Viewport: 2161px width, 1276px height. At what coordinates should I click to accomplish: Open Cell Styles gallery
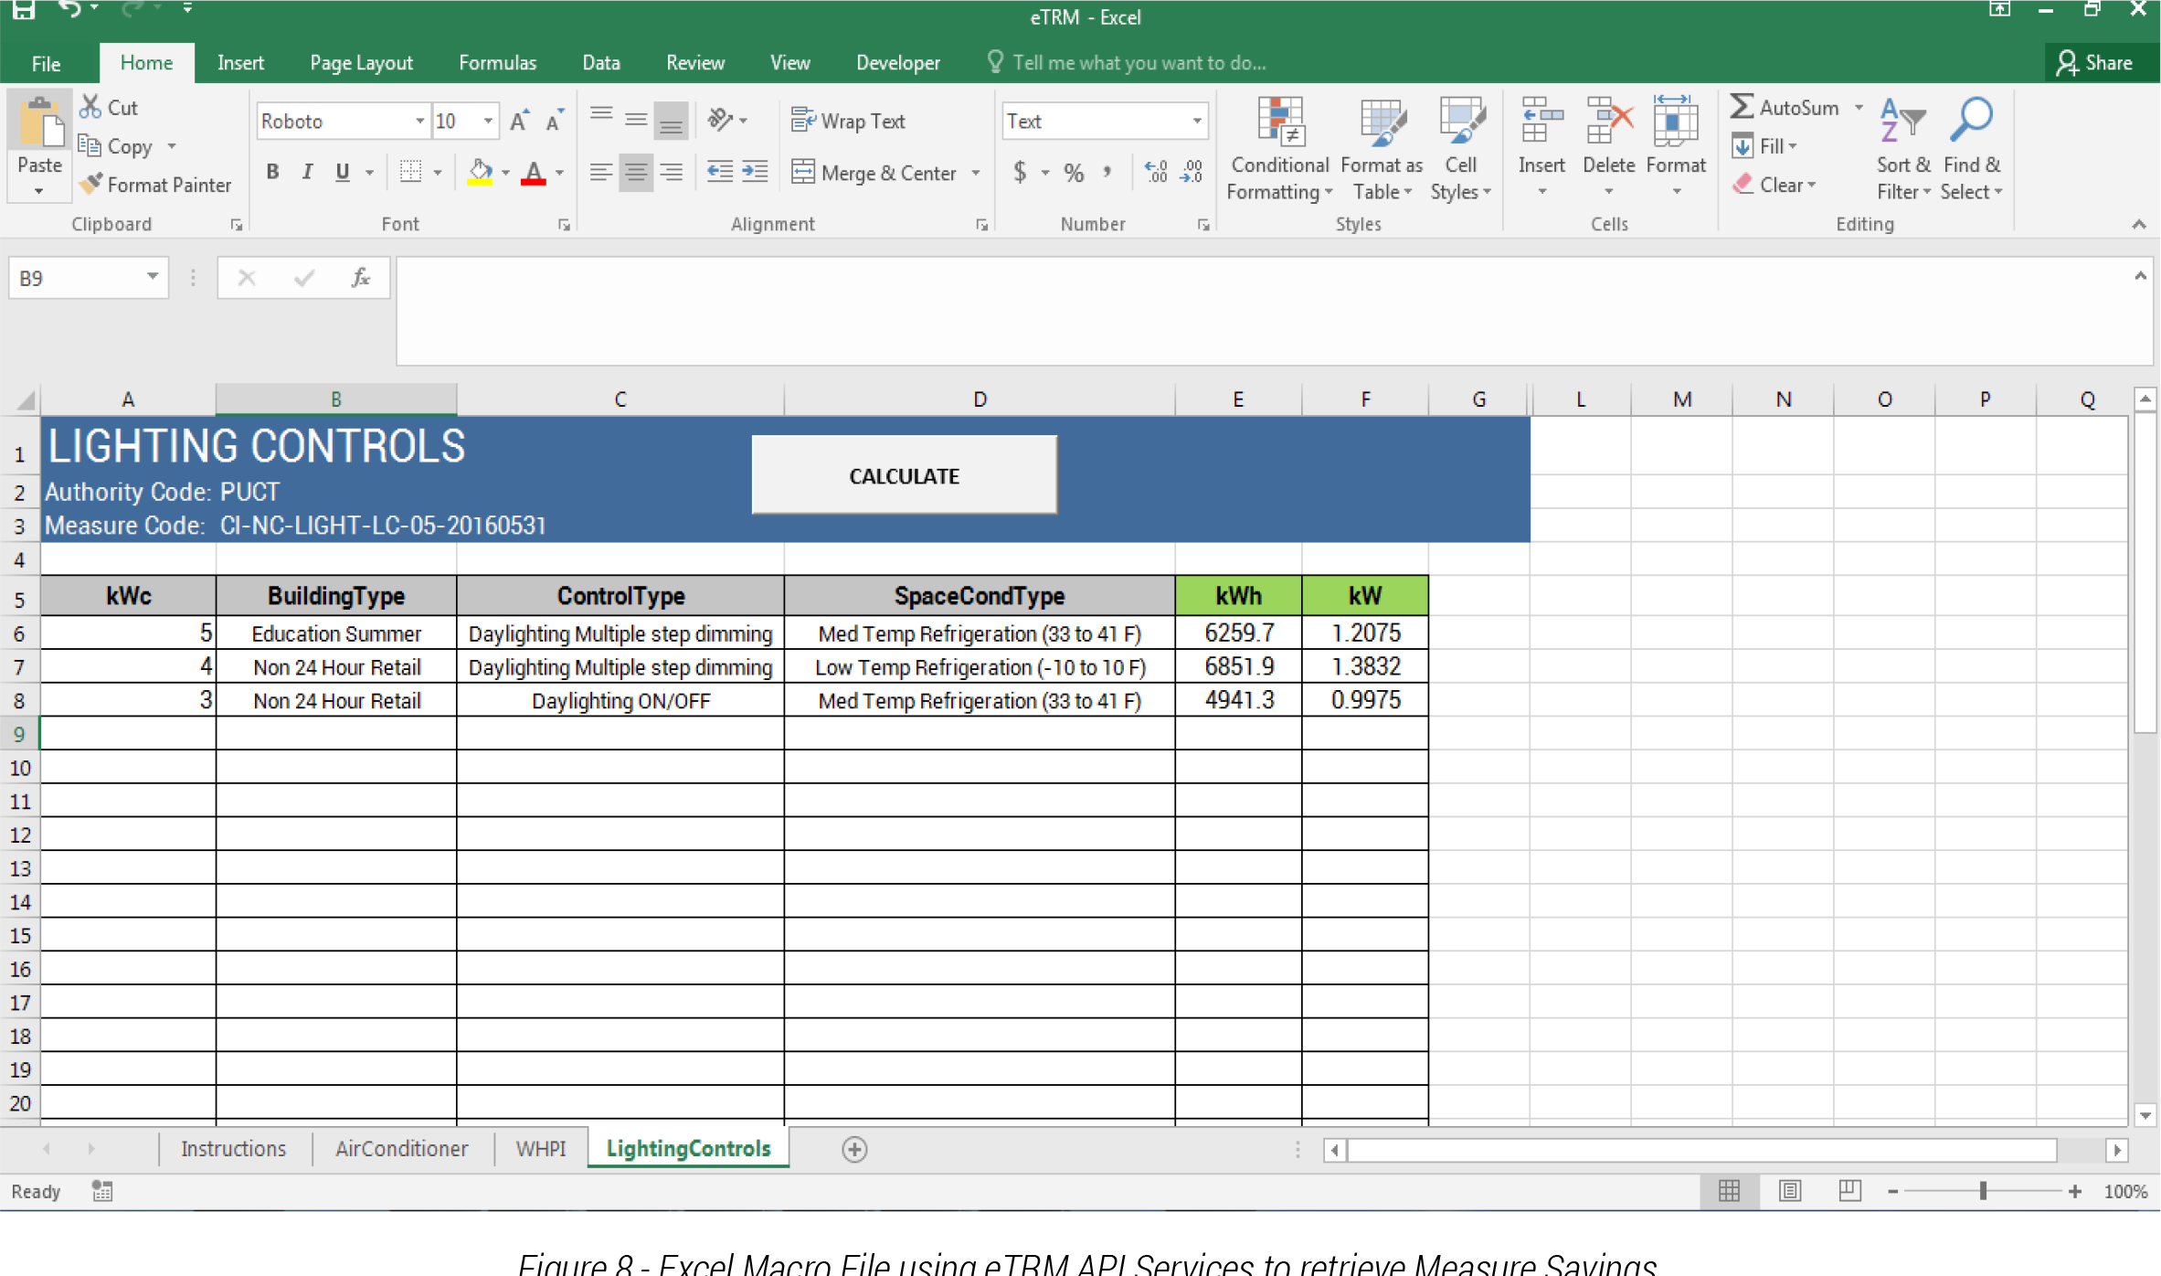point(1460,149)
